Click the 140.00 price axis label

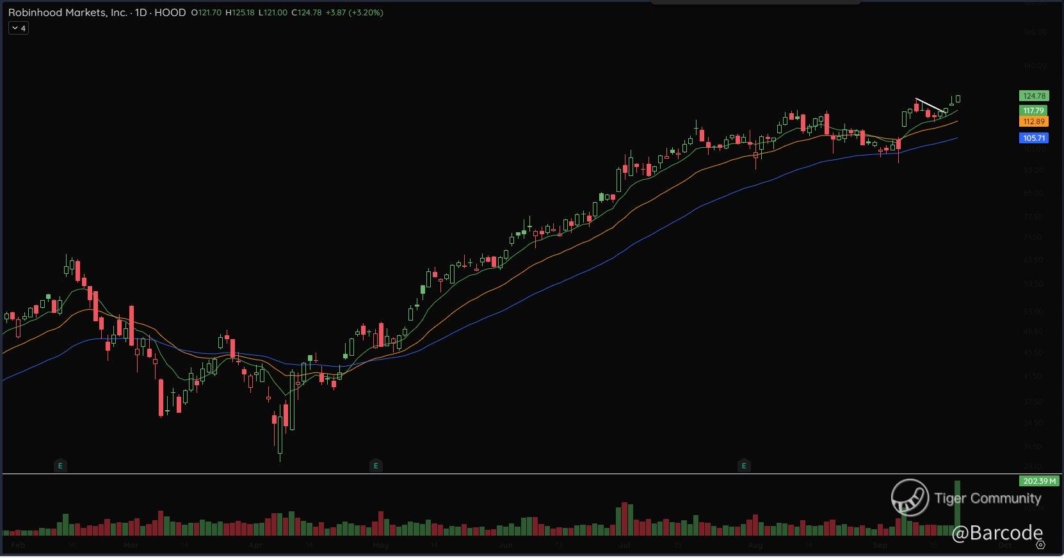[1035, 66]
